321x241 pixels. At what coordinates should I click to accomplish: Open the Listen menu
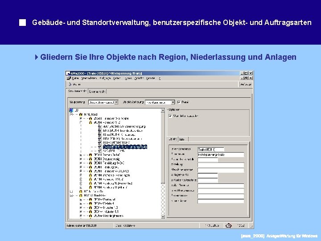coord(117,78)
